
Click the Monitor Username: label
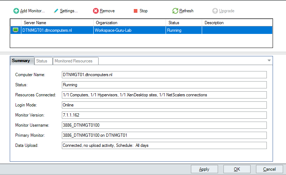[x=32, y=125]
